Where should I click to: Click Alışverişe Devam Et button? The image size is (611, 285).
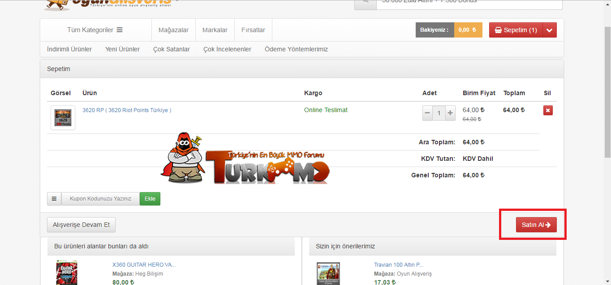(x=82, y=225)
